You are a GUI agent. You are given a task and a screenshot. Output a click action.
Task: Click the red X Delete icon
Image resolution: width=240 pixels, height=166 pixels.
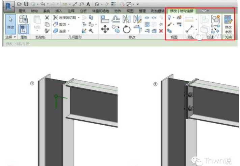[161, 31]
